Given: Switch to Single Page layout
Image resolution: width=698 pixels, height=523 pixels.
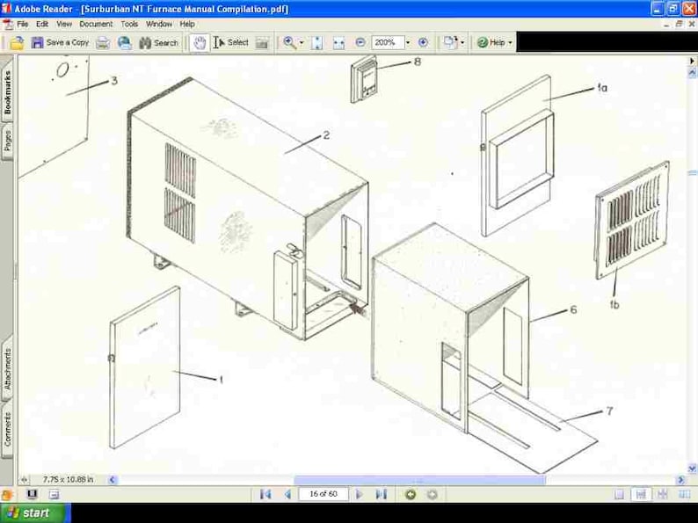Looking at the screenshot, I should point(619,494).
